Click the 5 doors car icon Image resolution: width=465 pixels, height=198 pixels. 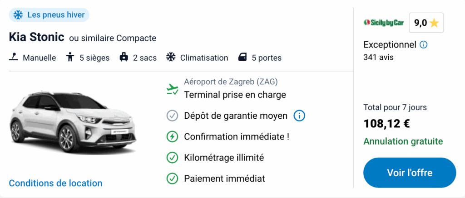(243, 58)
